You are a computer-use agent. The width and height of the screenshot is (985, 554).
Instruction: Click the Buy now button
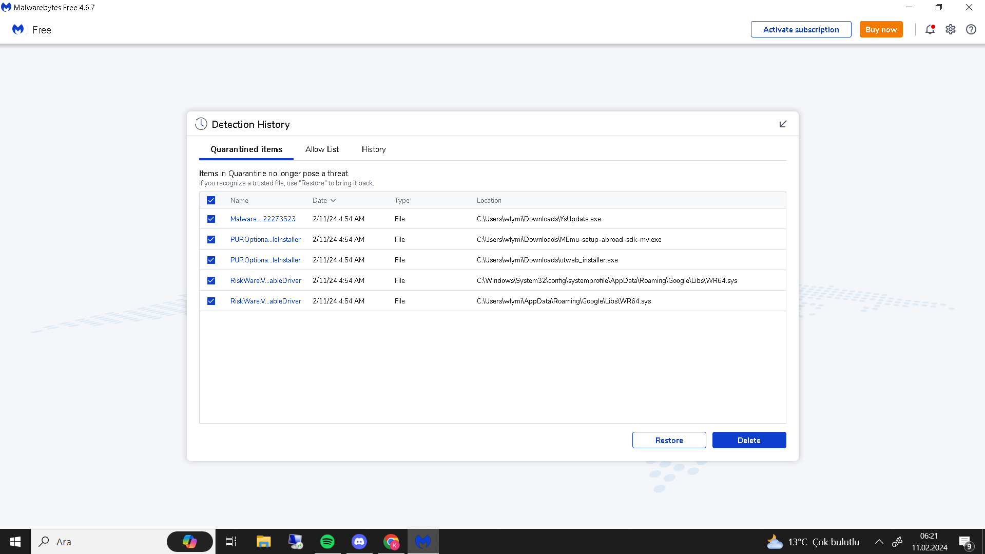point(881,29)
